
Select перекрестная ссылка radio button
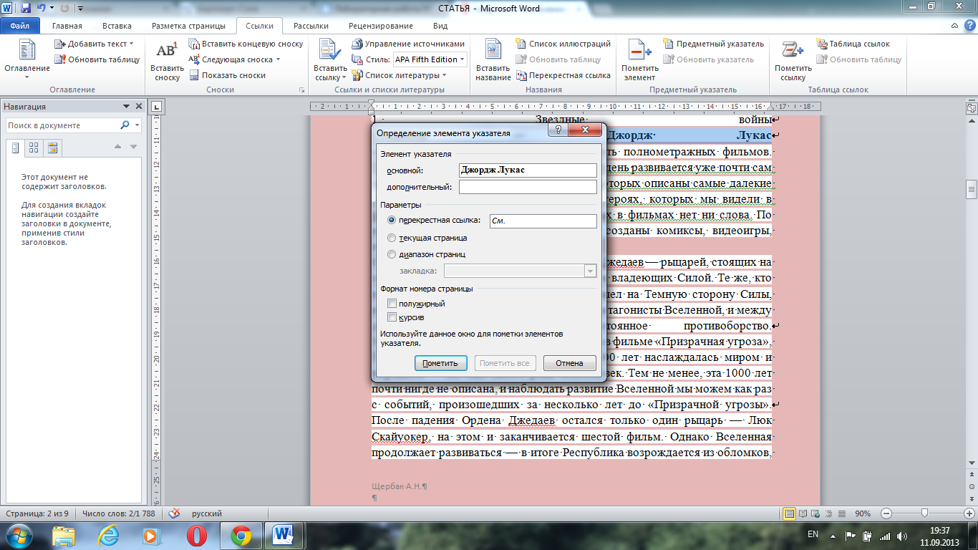391,221
